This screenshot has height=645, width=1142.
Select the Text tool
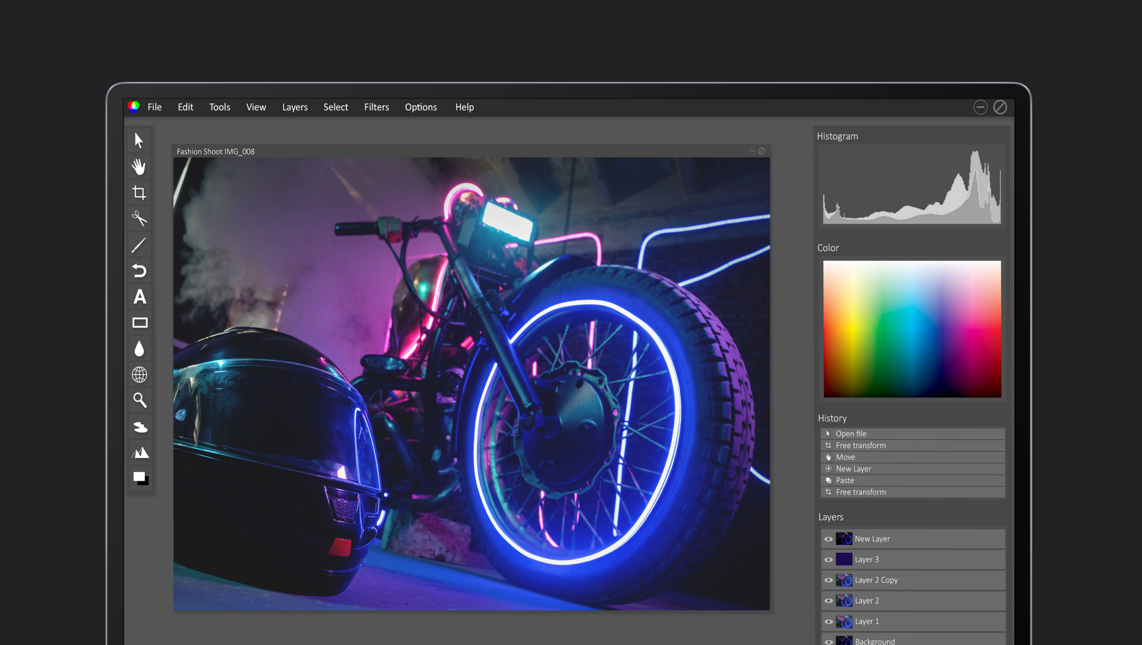point(140,297)
